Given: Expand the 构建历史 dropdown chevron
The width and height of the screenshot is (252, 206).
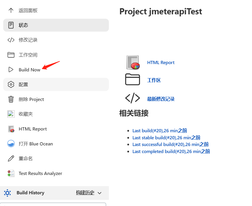Looking at the screenshot, I should (100, 193).
